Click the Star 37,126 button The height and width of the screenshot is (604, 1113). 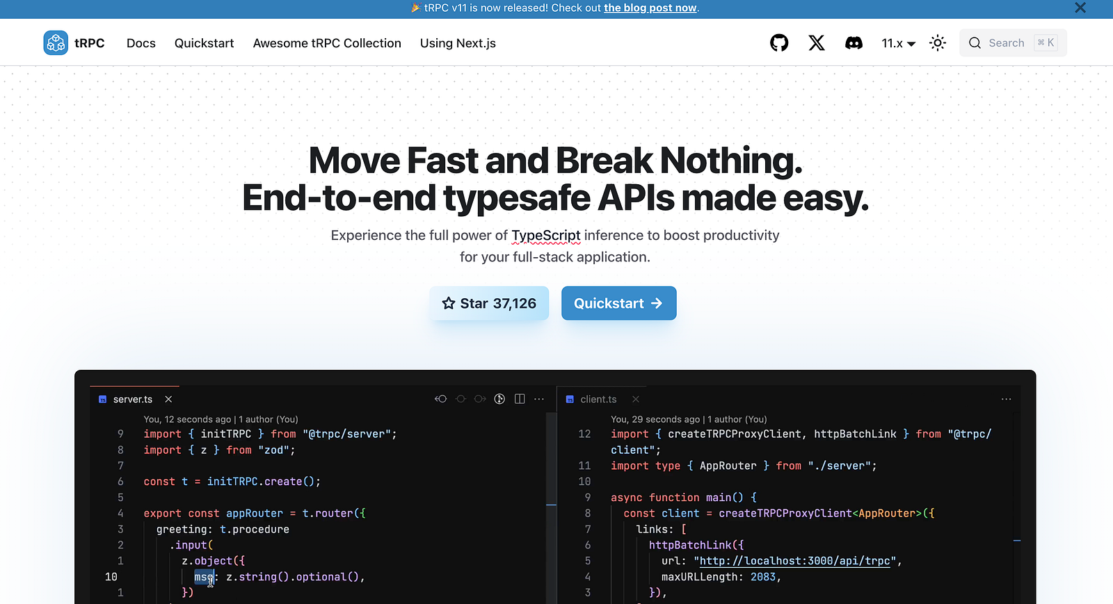(489, 303)
